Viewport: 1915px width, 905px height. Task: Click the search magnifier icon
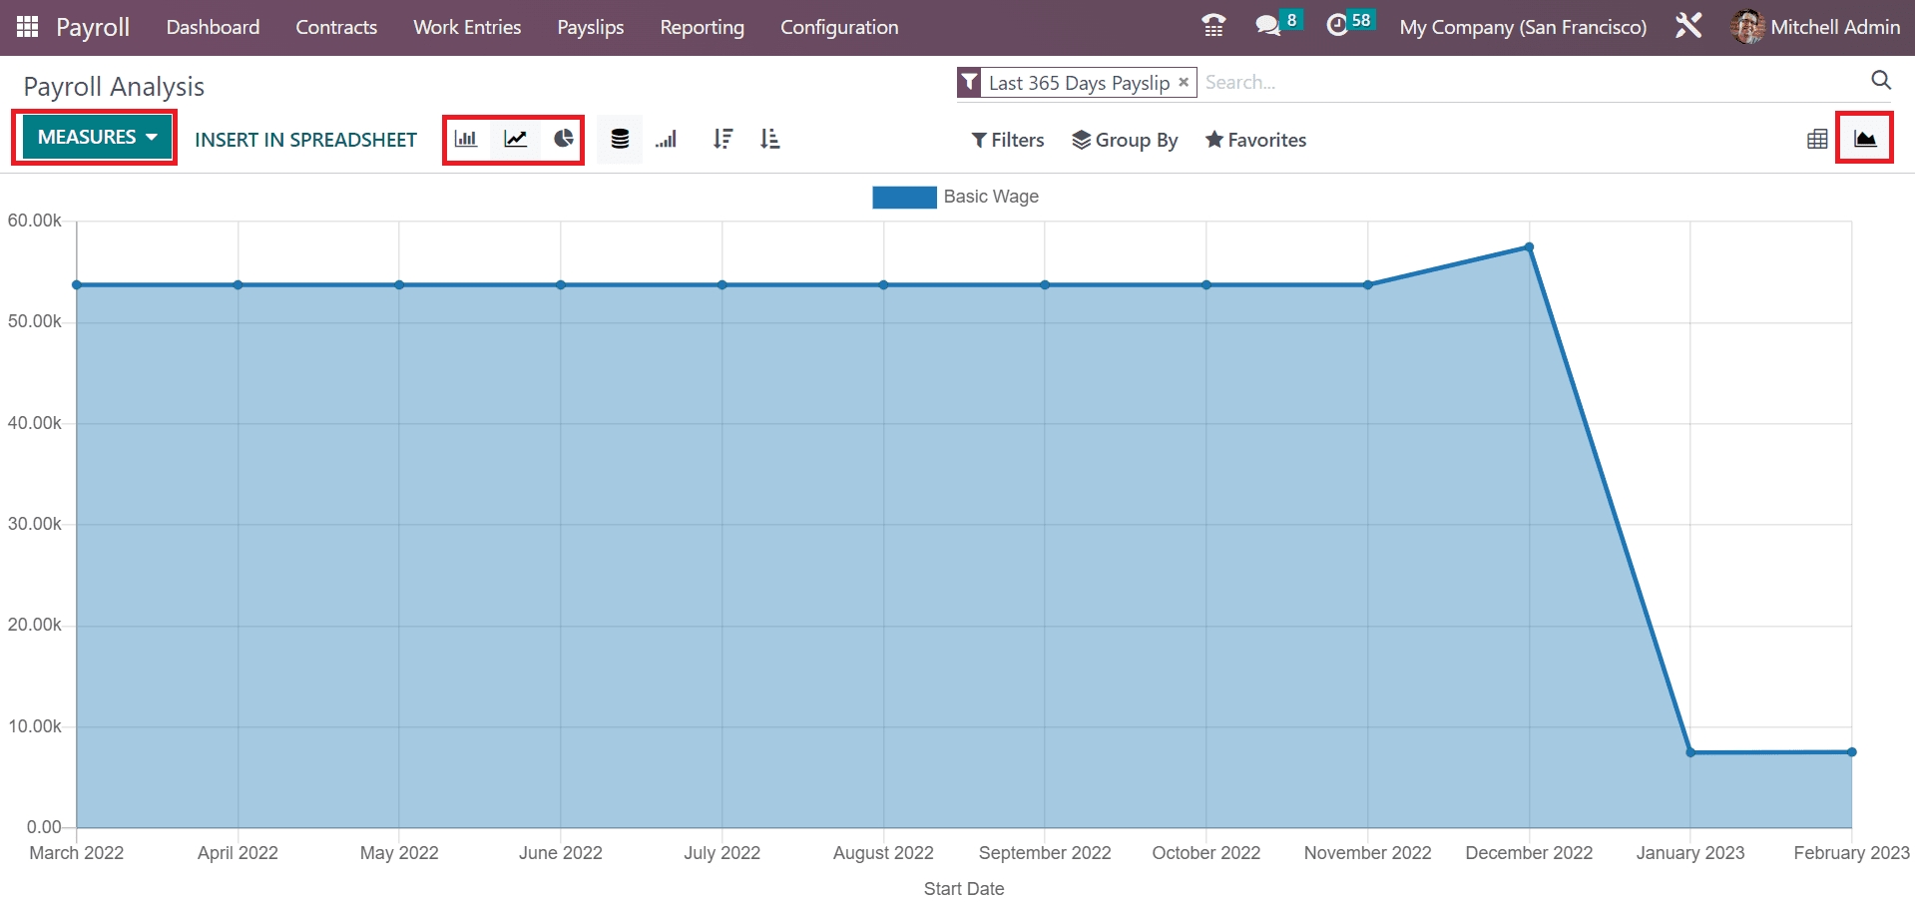point(1880,81)
